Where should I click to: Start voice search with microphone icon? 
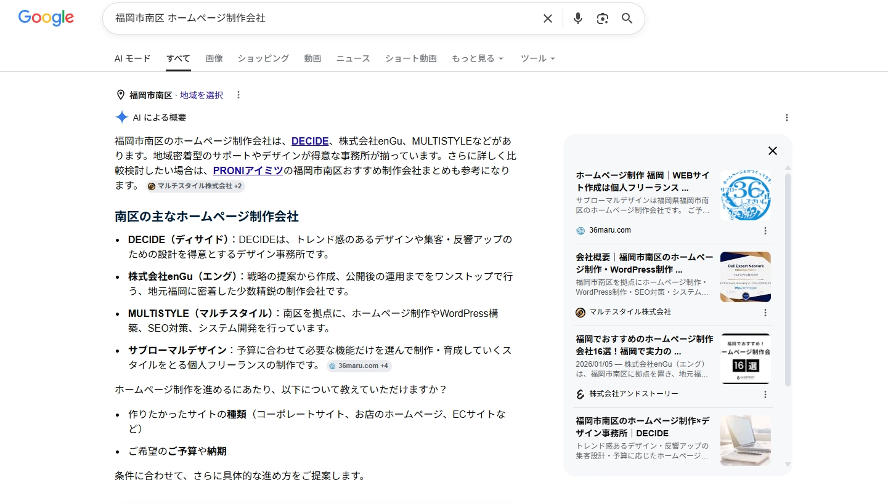(577, 18)
